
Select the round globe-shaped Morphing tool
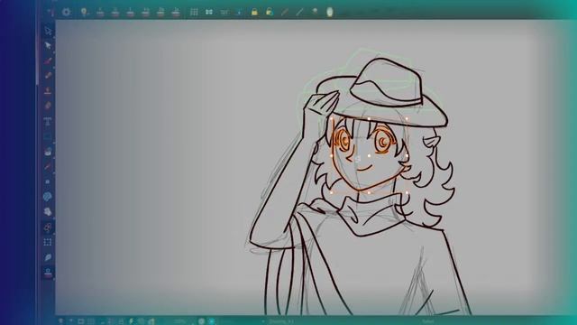(48, 197)
